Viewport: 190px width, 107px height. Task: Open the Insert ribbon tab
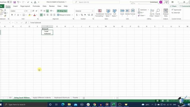tap(15, 6)
